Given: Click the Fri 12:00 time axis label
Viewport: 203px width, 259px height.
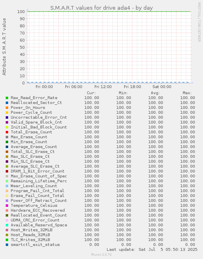Looking at the screenshot, I should coord(103,87).
